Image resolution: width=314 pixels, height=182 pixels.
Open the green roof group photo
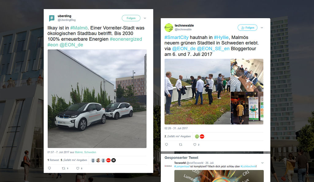pos(197,91)
